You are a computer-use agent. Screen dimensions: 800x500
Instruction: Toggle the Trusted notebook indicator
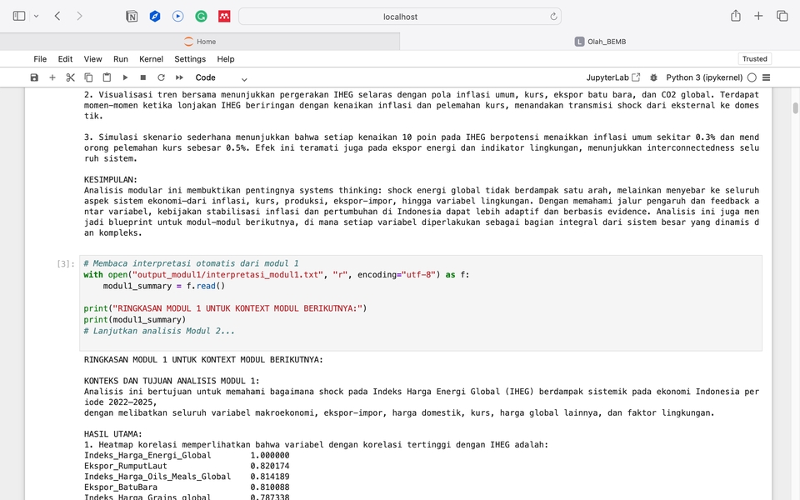(x=754, y=59)
